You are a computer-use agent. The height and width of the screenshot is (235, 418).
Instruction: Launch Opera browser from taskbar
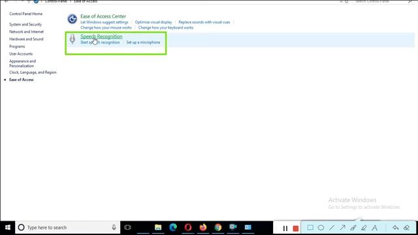click(x=188, y=227)
